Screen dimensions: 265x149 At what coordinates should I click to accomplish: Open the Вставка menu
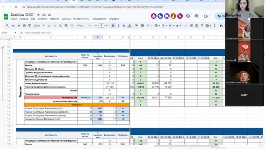pos(42,19)
